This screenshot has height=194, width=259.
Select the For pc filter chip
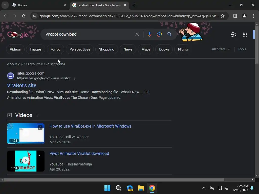tap(55, 49)
